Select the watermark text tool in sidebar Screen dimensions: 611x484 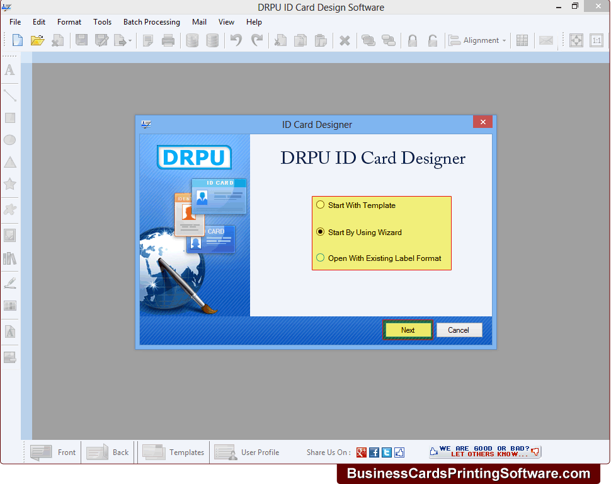pos(9,332)
